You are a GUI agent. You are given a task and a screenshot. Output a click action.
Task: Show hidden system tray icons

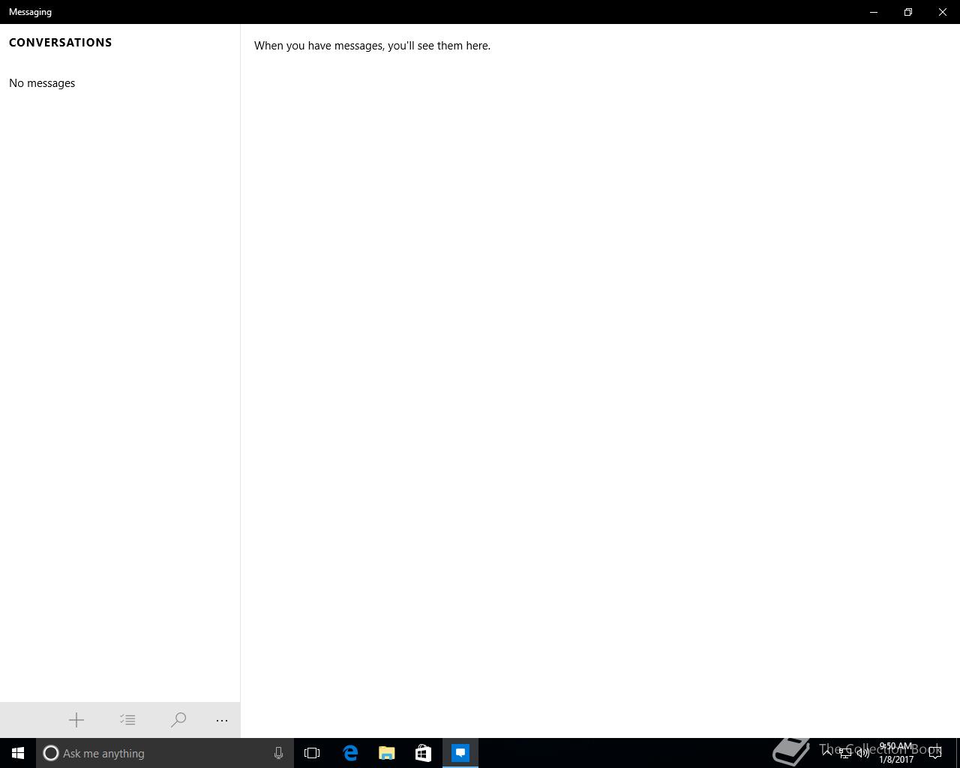[x=827, y=753]
